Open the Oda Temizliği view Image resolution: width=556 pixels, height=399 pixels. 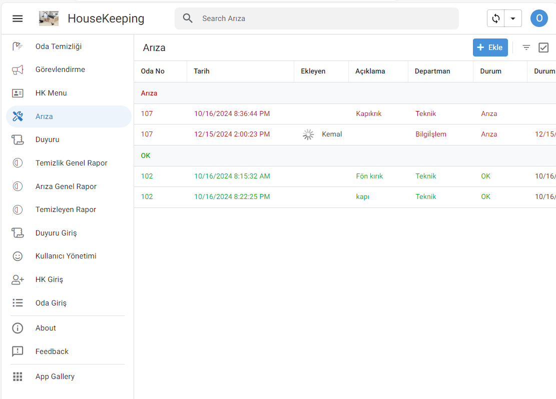pos(69,46)
